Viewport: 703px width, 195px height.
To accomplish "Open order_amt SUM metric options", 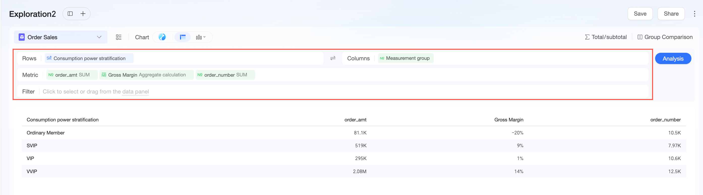I will coord(72,75).
